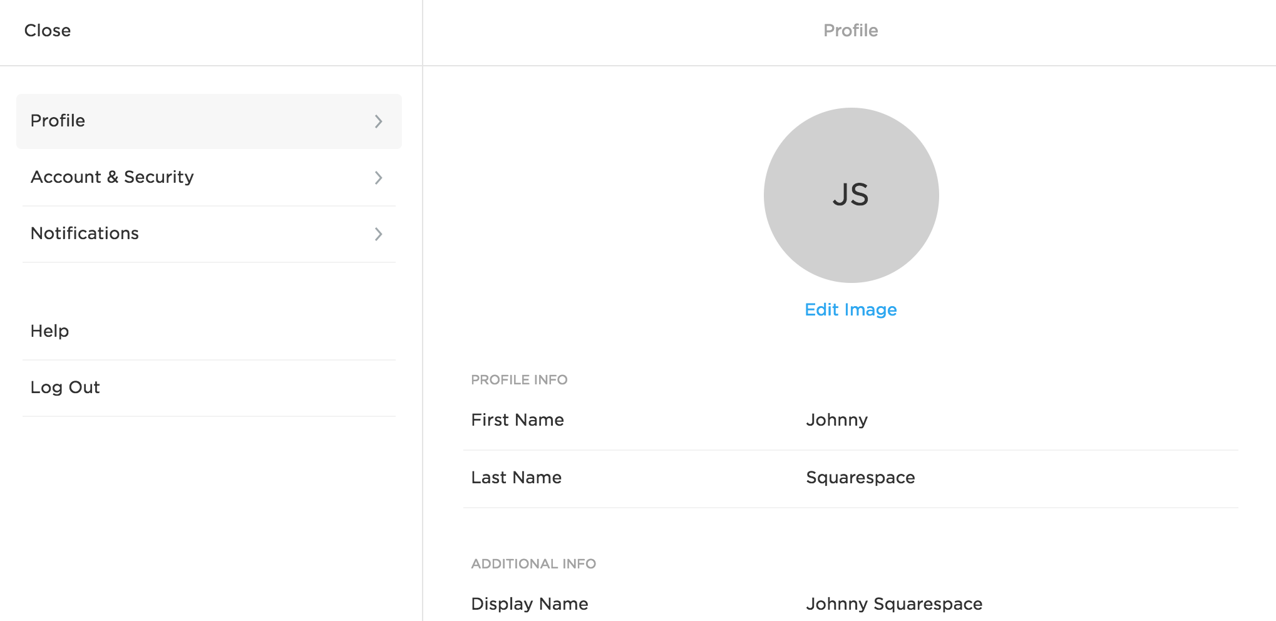
Task: Click the PROFILE INFO section heading
Action: pyautogui.click(x=519, y=380)
